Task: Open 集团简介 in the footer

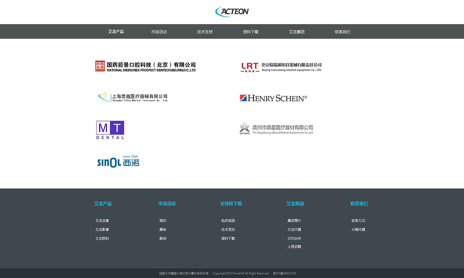Action: pyautogui.click(x=294, y=221)
